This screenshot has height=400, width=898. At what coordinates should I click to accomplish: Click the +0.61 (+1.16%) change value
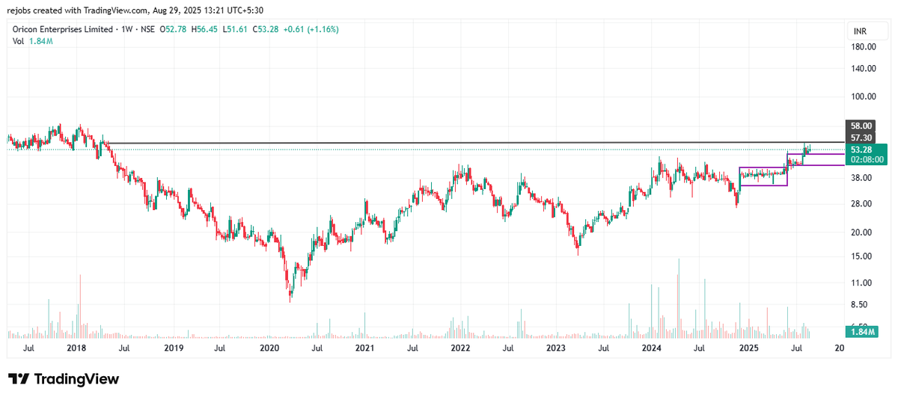[311, 29]
